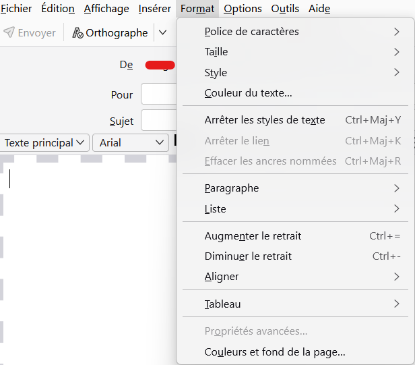Viewport: 415px width, 365px height.
Task: Select Diminuer le retrait
Action: [x=295, y=256]
